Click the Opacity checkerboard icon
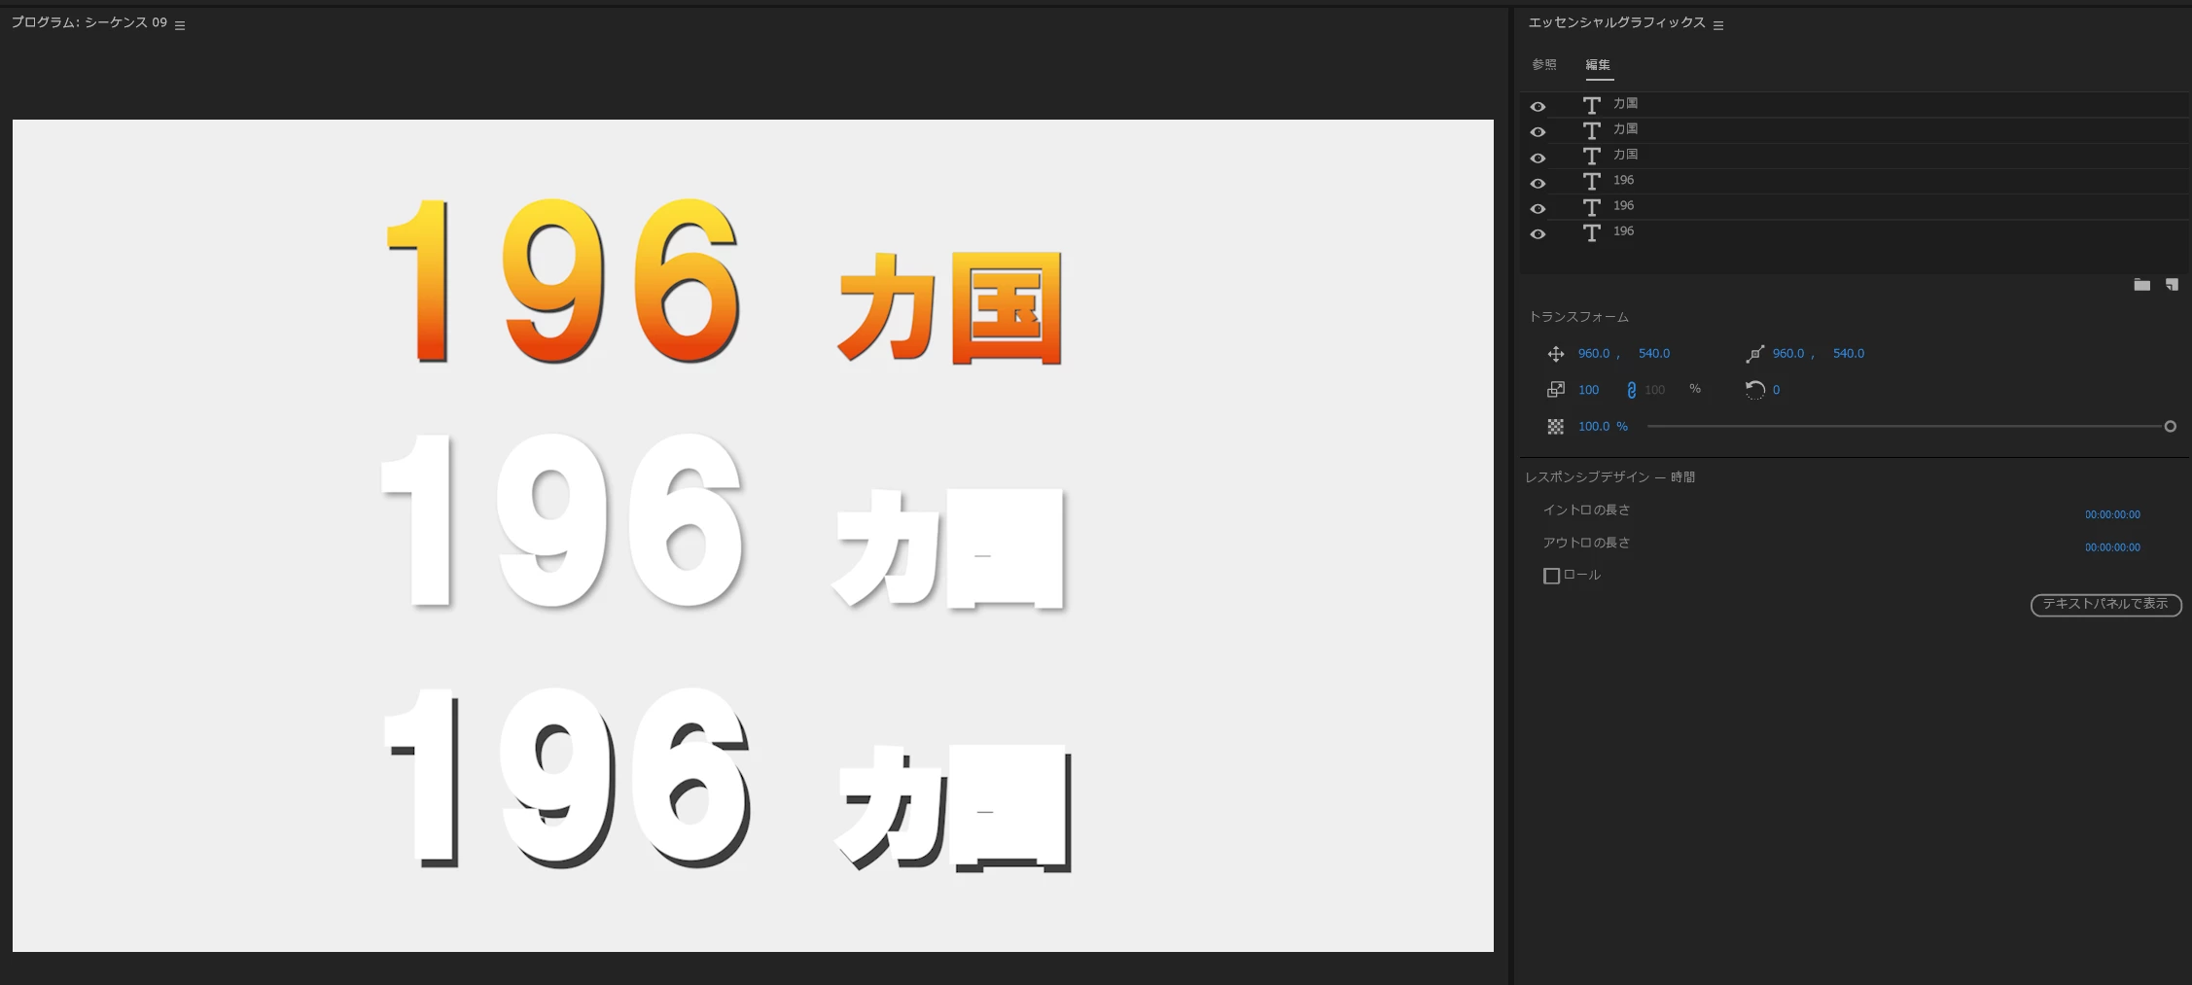This screenshot has width=2192, height=985. pos(1556,427)
